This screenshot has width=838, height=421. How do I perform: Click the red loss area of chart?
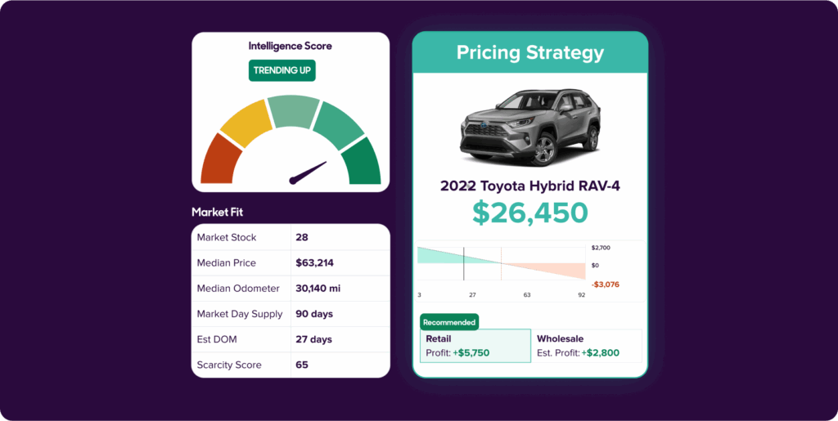pyautogui.click(x=561, y=270)
